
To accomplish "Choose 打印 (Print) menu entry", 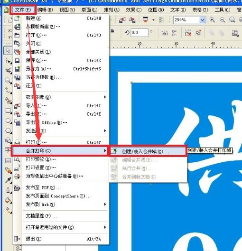I will click(61, 142).
